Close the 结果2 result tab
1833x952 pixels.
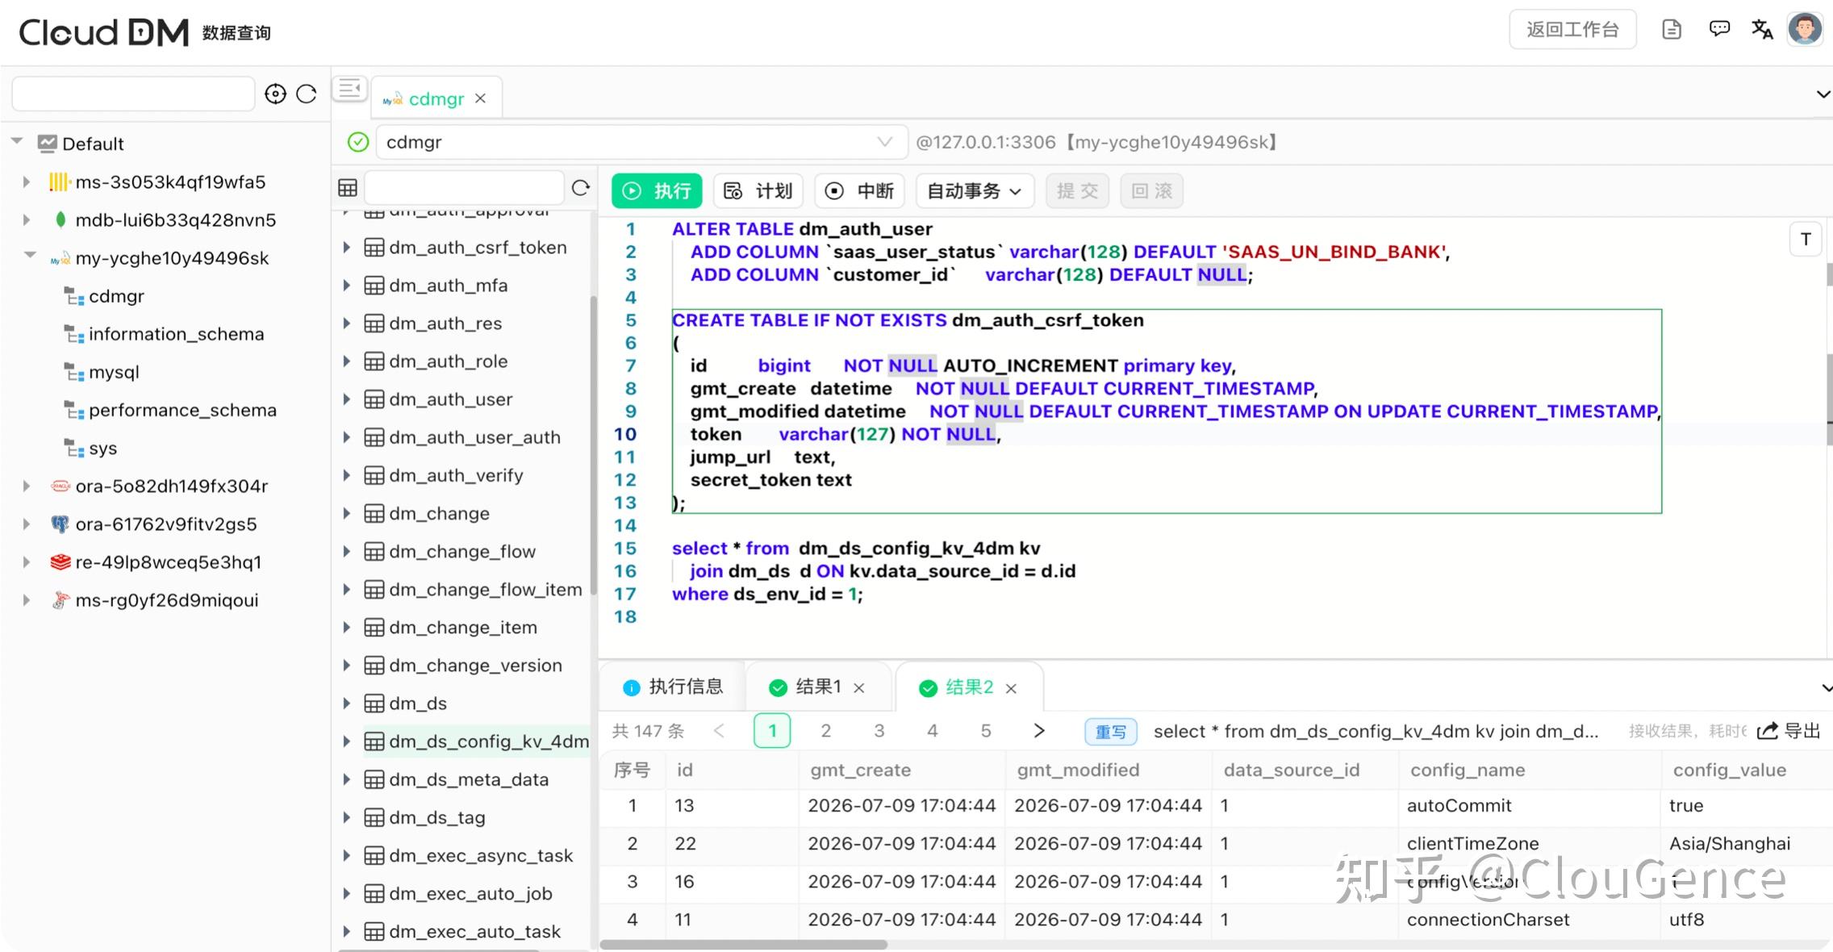tap(1011, 688)
